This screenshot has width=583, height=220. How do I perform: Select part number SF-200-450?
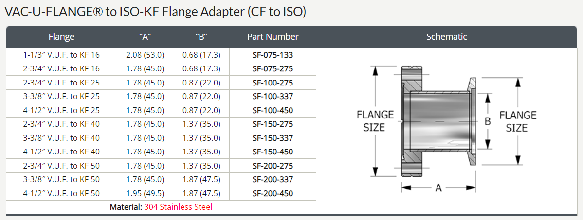pyautogui.click(x=273, y=193)
